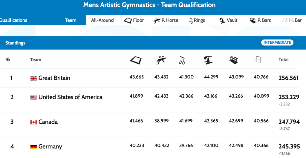Click the pommel horse column header icon
The image size is (306, 158).
(161, 60)
